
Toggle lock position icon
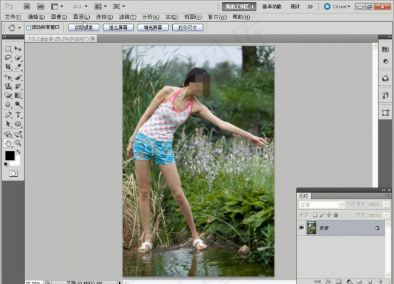(x=329, y=215)
